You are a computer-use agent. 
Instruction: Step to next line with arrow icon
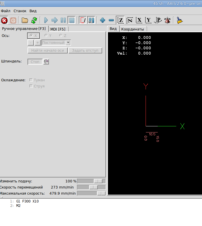[54, 20]
